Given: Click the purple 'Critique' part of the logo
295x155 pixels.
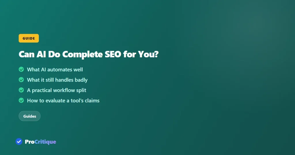Looking at the screenshot, I should coord(45,142).
